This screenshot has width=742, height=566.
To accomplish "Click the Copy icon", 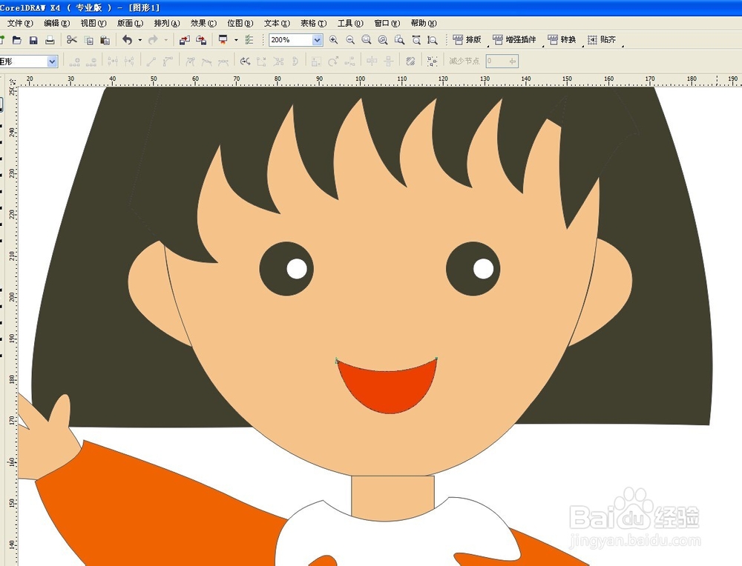I will [x=88, y=40].
